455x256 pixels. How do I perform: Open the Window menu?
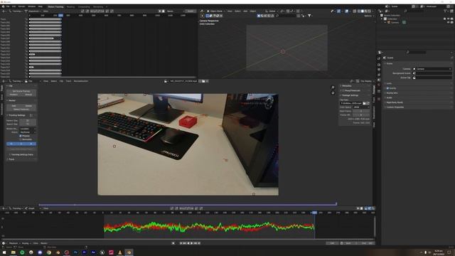(31, 6)
